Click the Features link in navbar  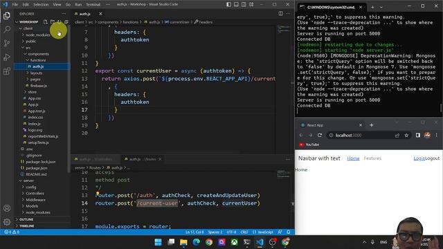coord(372,158)
